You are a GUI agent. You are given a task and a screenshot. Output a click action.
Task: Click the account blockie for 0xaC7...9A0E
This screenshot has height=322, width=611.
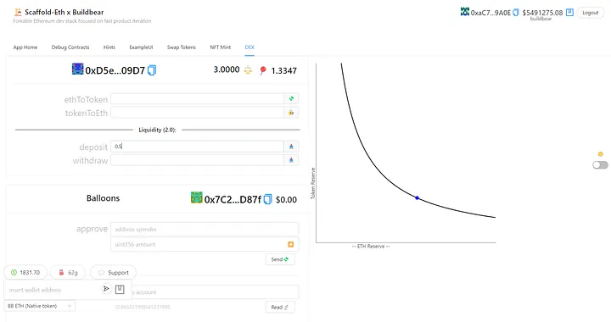click(x=465, y=12)
